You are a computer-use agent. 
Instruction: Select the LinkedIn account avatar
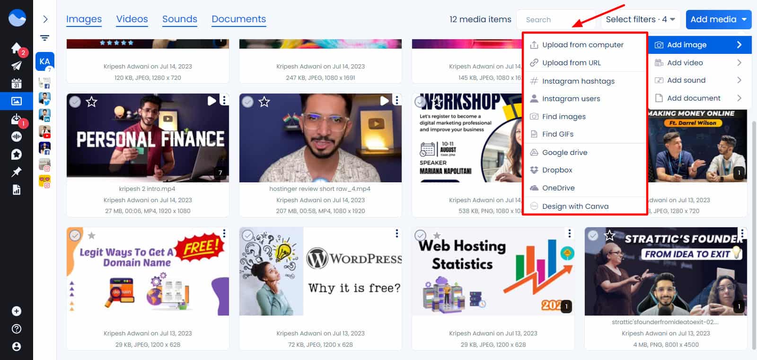(44, 115)
